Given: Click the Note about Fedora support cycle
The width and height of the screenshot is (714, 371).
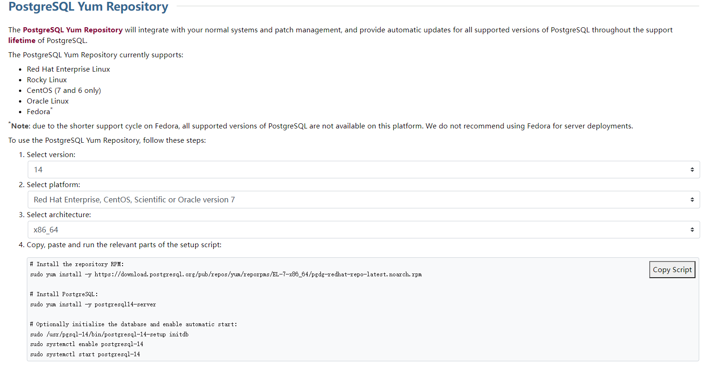Looking at the screenshot, I should point(320,126).
